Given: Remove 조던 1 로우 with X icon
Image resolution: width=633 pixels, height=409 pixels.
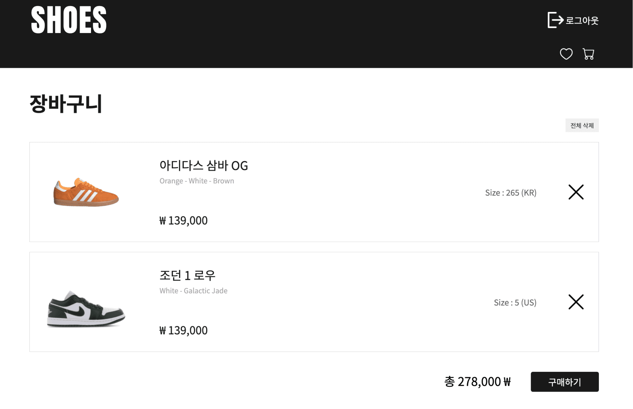Looking at the screenshot, I should tap(576, 302).
